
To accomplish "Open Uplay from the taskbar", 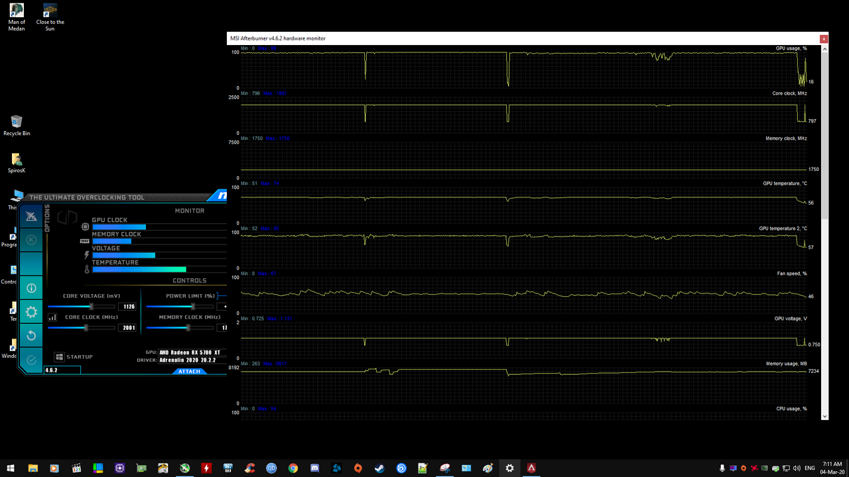I will click(x=401, y=468).
